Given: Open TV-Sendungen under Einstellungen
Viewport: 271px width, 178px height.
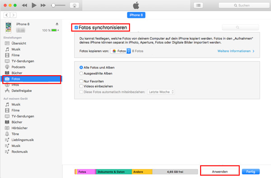Looking at the screenshot, I should (x=23, y=61).
